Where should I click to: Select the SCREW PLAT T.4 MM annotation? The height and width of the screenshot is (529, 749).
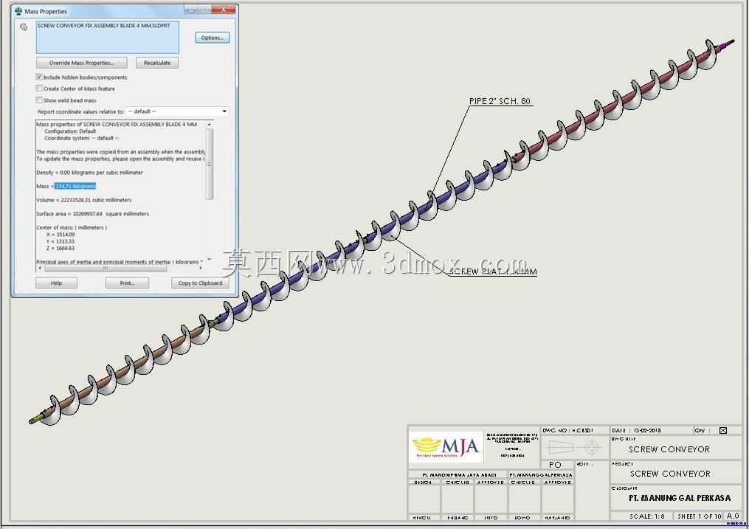[494, 272]
